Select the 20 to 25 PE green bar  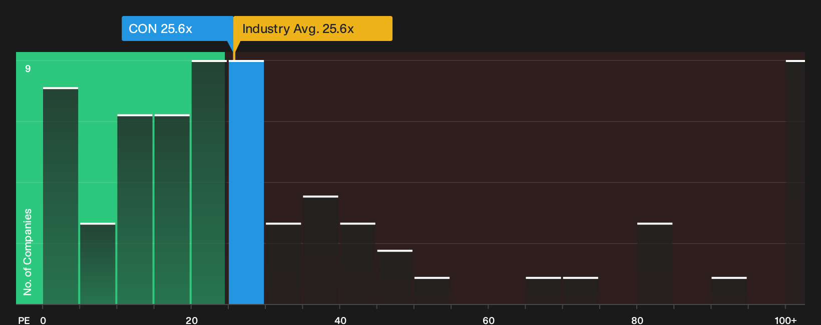[209, 182]
